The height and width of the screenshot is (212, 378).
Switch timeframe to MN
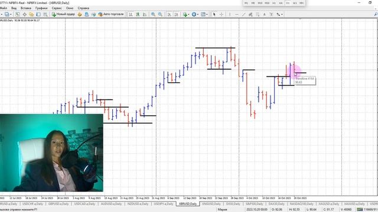pyautogui.click(x=301, y=3)
